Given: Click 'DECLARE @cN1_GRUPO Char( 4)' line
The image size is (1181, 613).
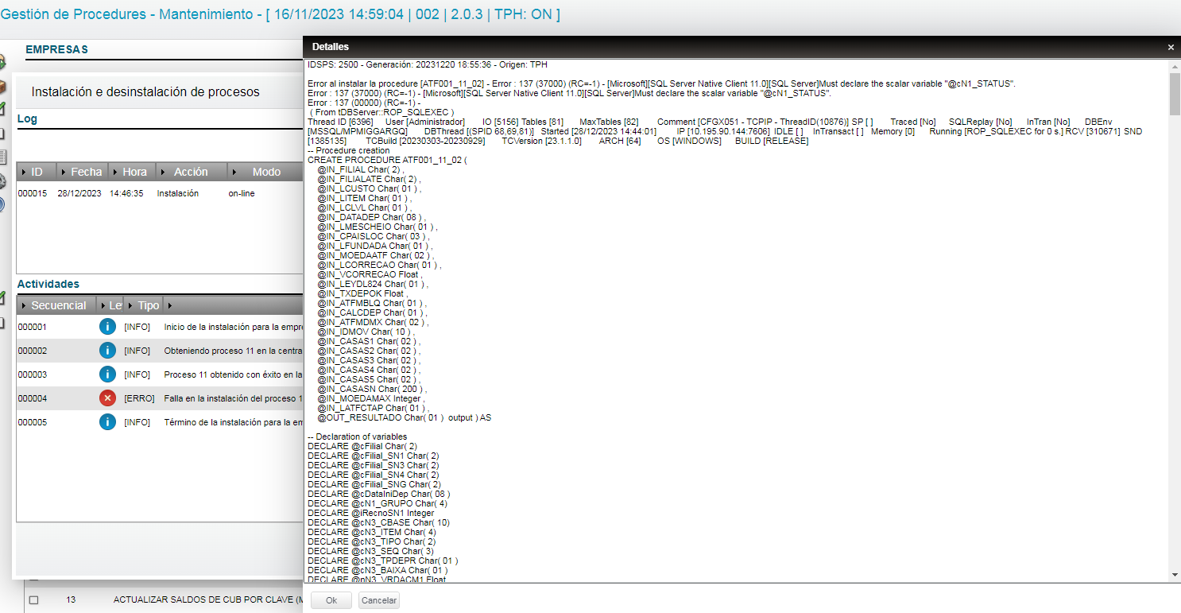Looking at the screenshot, I should point(378,503).
